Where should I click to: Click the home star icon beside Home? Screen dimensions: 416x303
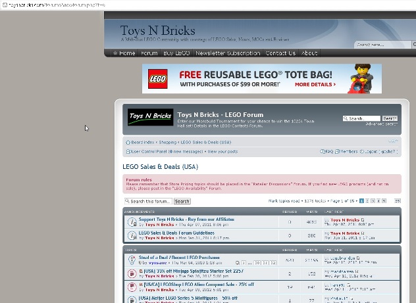point(115,53)
